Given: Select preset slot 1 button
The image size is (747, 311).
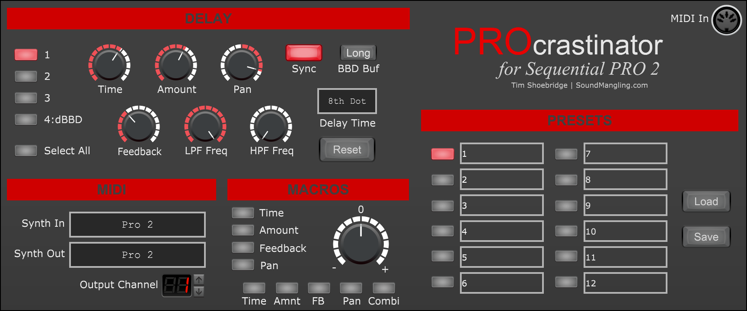Looking at the screenshot, I should point(443,154).
